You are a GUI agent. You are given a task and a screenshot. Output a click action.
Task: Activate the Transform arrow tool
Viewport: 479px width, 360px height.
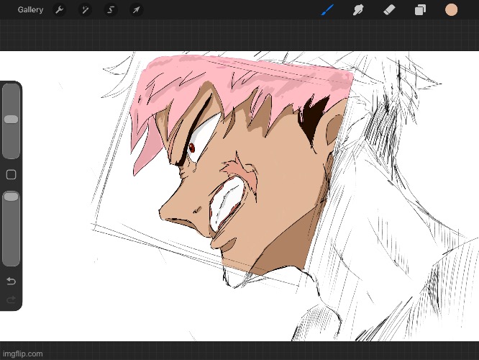(135, 10)
